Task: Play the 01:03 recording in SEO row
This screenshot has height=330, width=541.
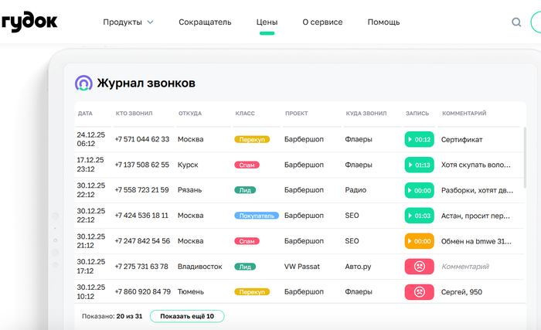Action: pyautogui.click(x=419, y=216)
